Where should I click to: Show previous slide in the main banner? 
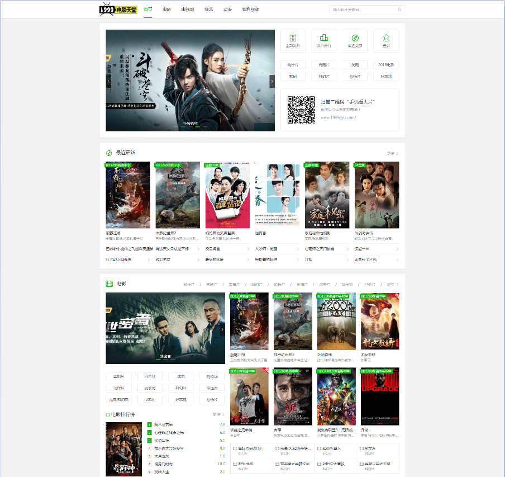click(108, 81)
